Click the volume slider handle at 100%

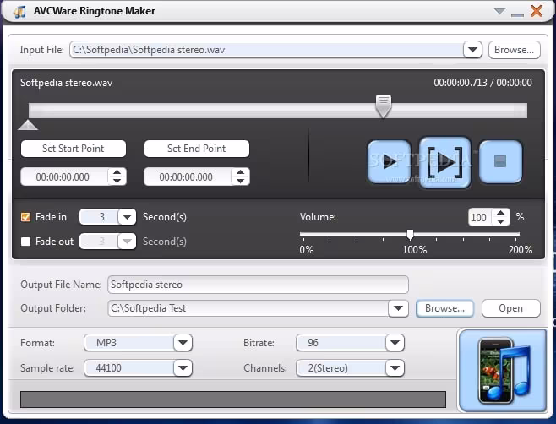pos(411,234)
